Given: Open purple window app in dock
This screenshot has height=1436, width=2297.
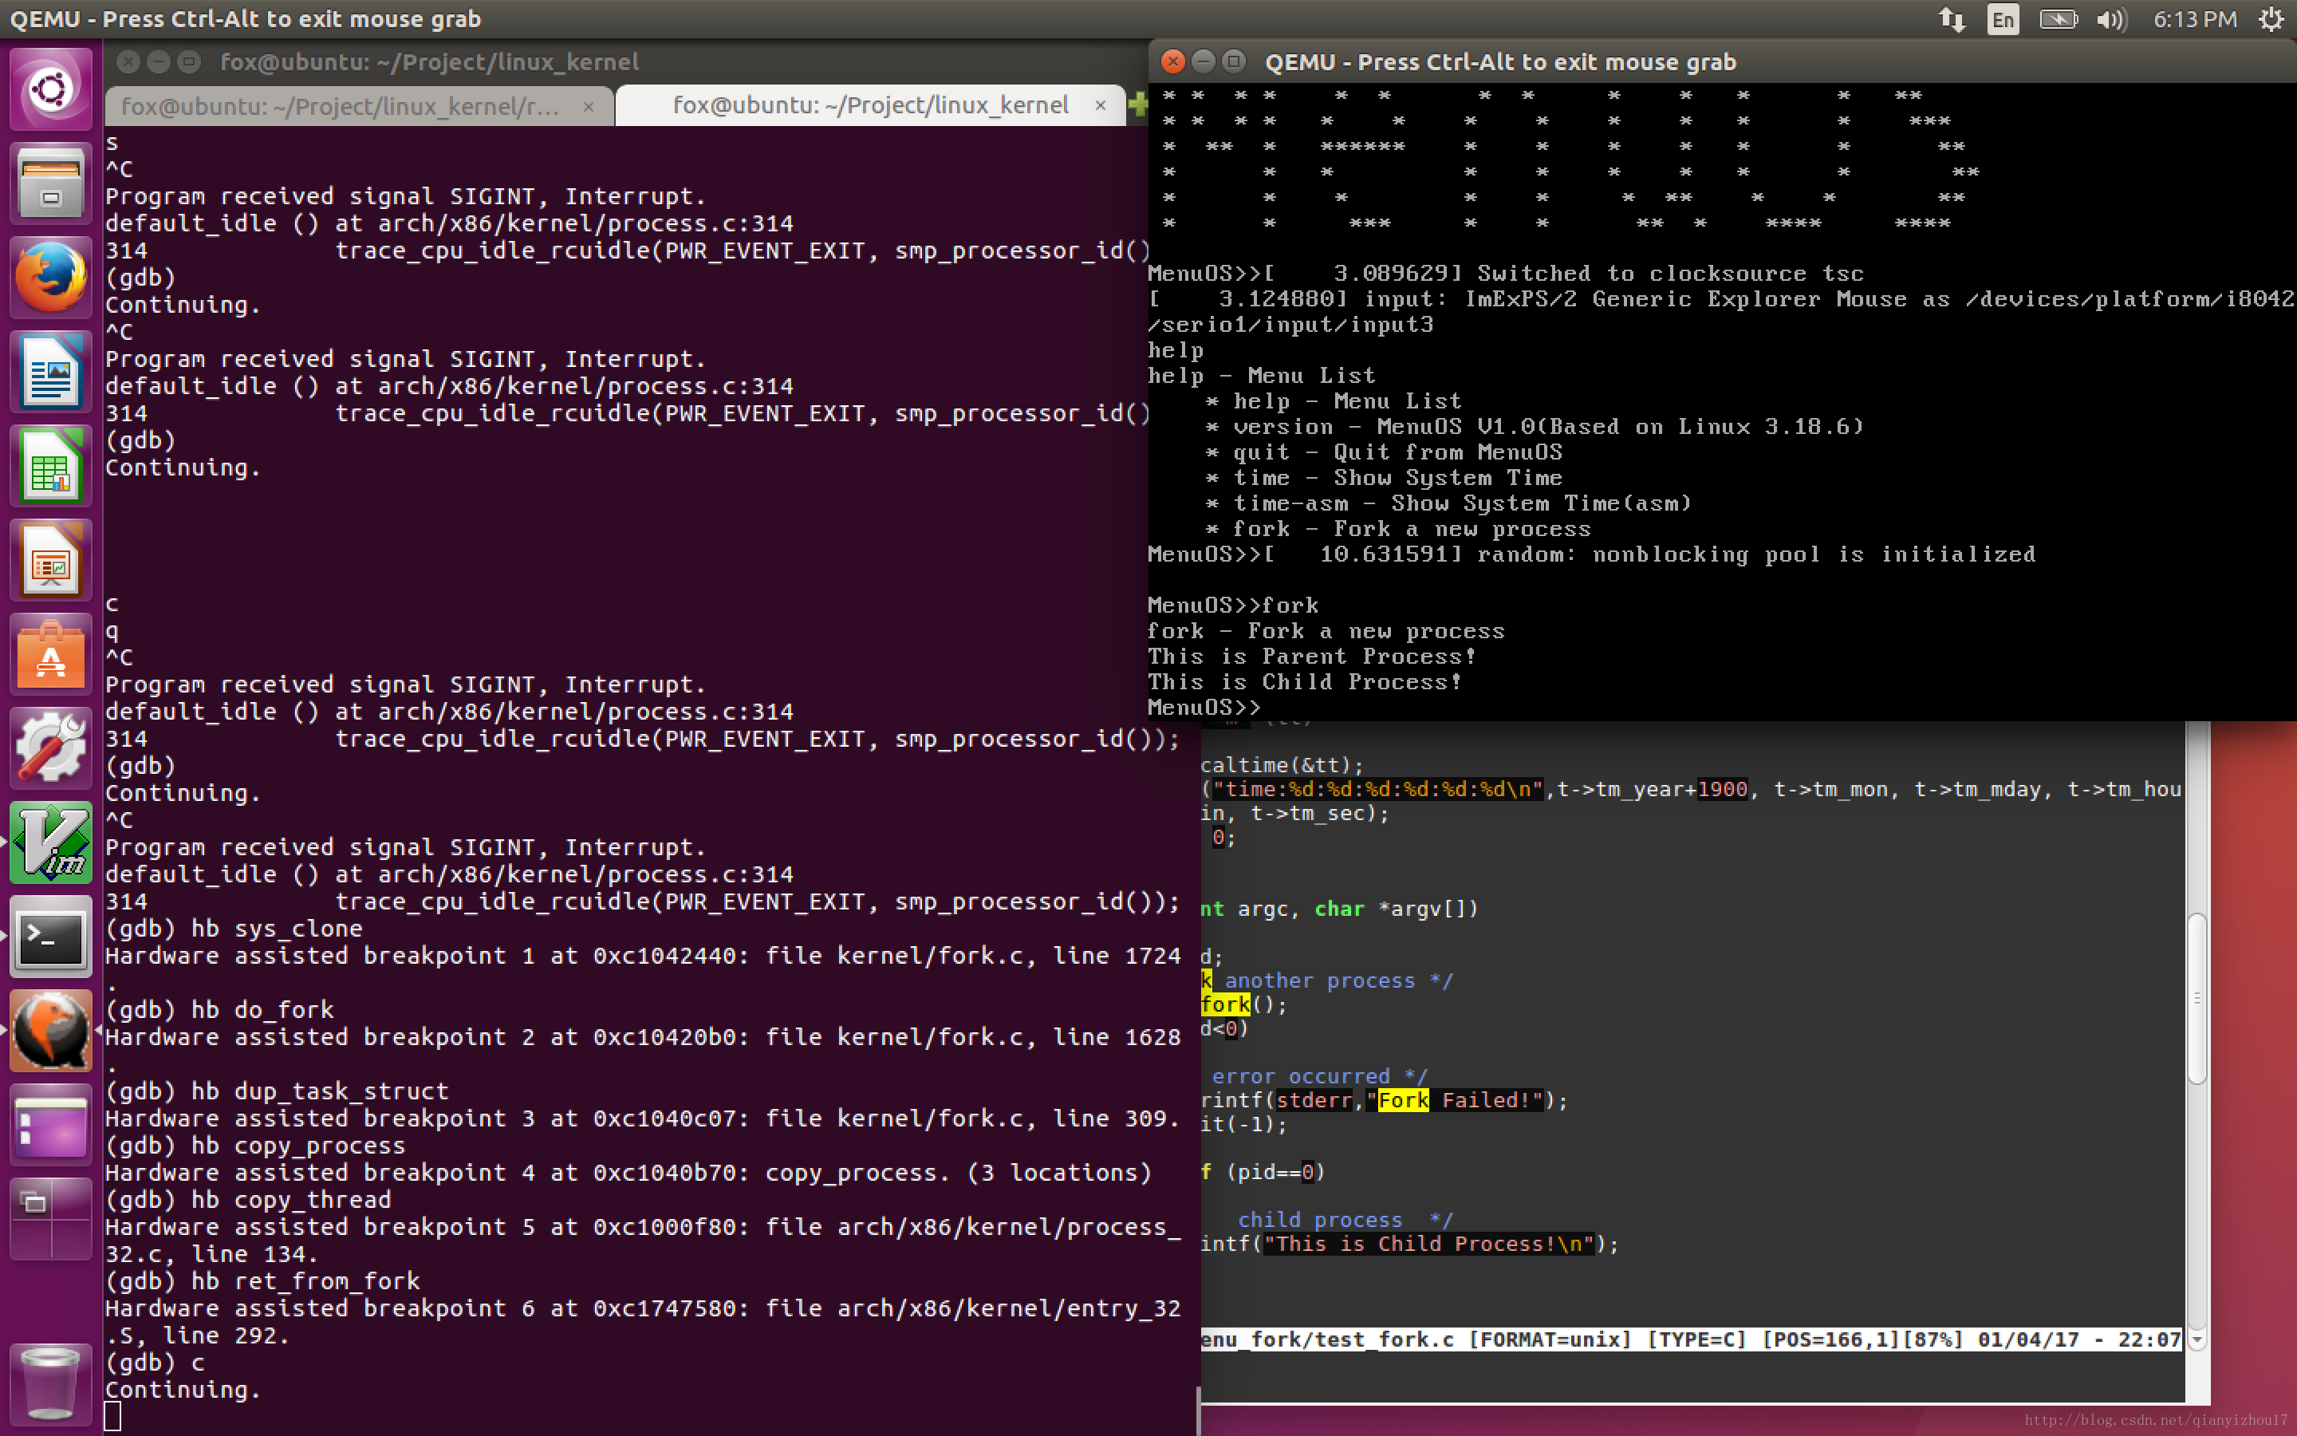Looking at the screenshot, I should pyautogui.click(x=50, y=1126).
